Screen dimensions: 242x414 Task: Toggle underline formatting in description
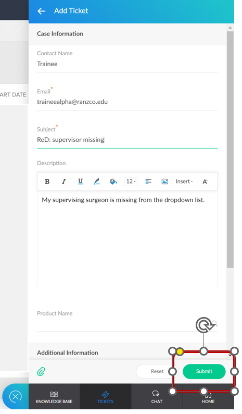80,181
